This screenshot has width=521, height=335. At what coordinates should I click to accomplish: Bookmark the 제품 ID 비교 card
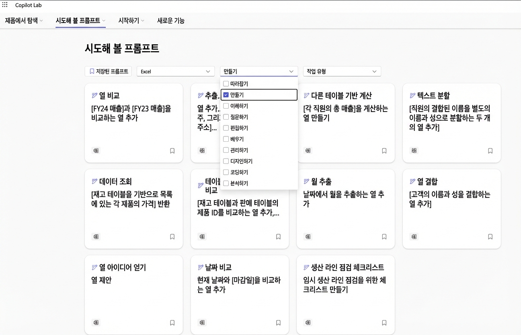tap(278, 237)
